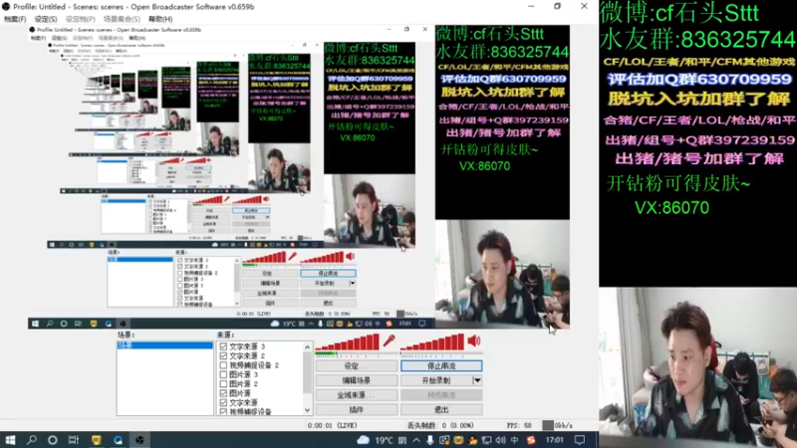Click 开始录制 in main window
Image resolution: width=797 pixels, height=448 pixels.
click(x=436, y=380)
